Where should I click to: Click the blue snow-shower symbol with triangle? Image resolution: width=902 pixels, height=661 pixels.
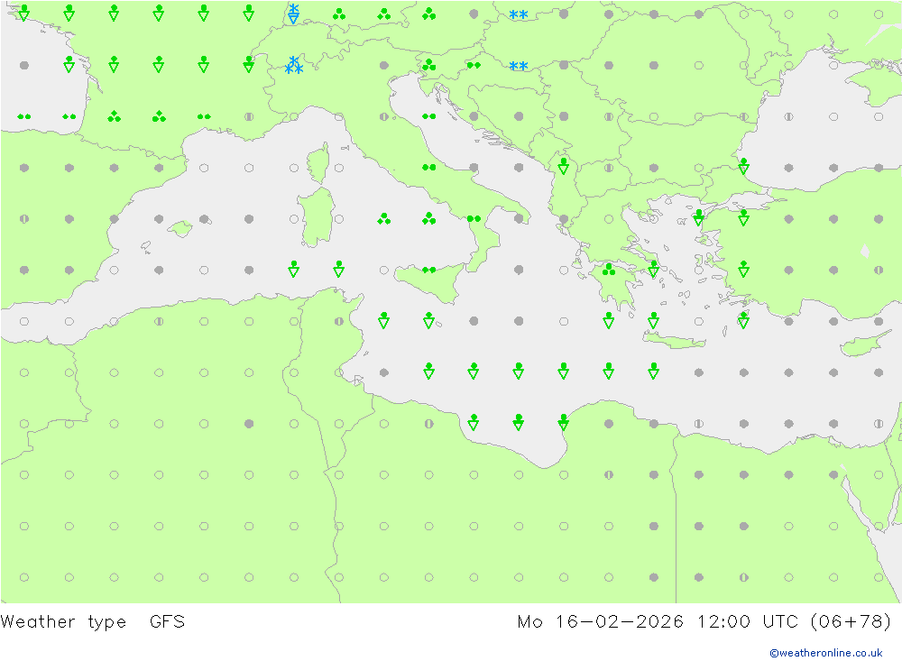tap(293, 14)
